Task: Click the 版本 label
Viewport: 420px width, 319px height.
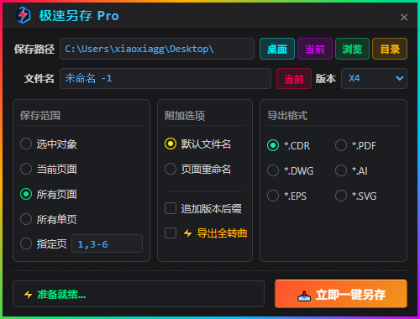Action: [x=326, y=79]
